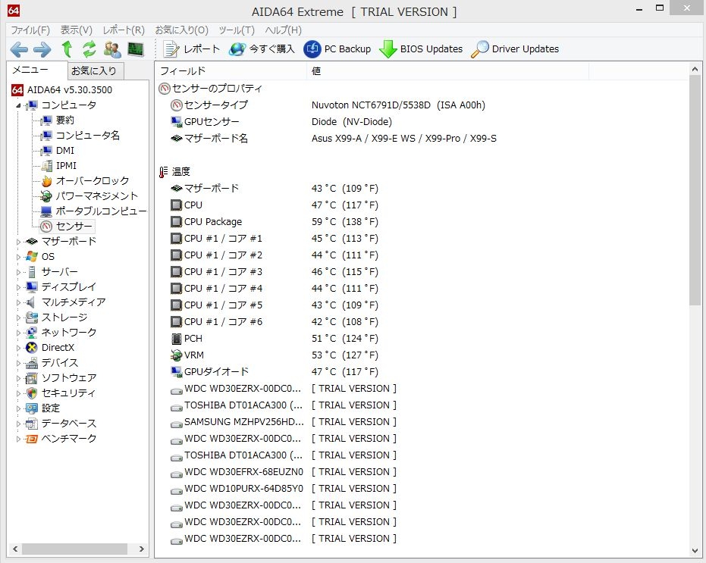Click tree panel horizontal scrollbar left arrow
This screenshot has width=706, height=563.
click(x=15, y=549)
